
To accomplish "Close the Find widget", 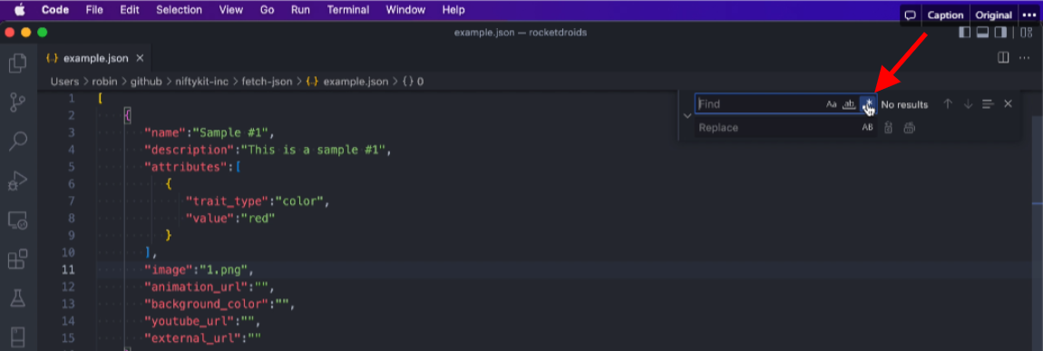I will coord(1008,103).
